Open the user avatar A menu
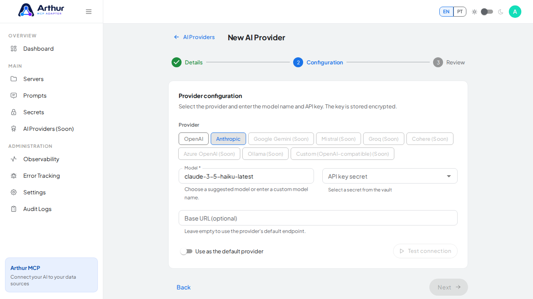The height and width of the screenshot is (299, 533). coord(515,12)
